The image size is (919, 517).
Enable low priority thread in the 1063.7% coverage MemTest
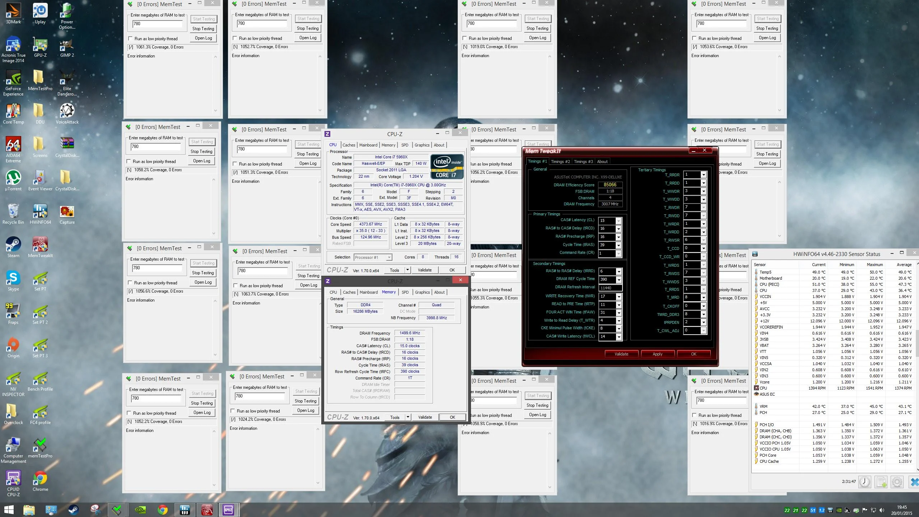point(235,286)
